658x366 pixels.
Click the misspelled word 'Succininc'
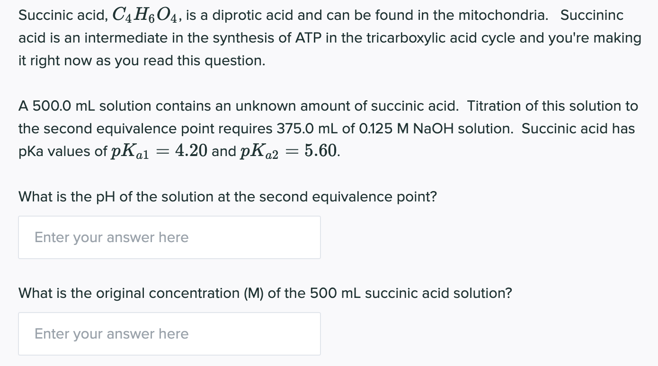click(592, 15)
